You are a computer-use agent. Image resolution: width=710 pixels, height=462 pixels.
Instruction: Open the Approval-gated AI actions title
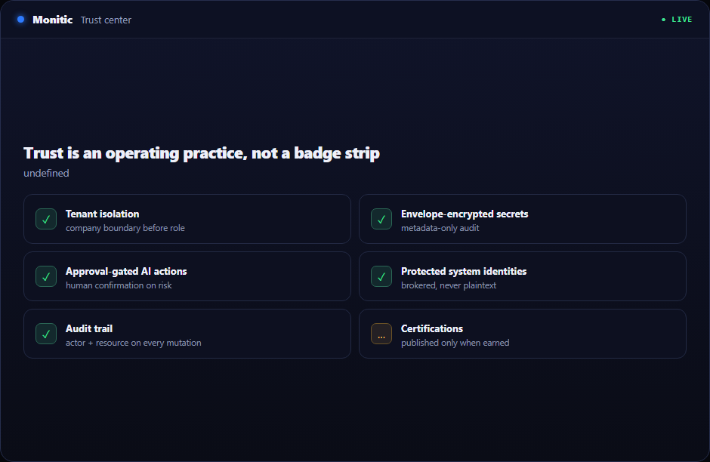pyautogui.click(x=126, y=271)
